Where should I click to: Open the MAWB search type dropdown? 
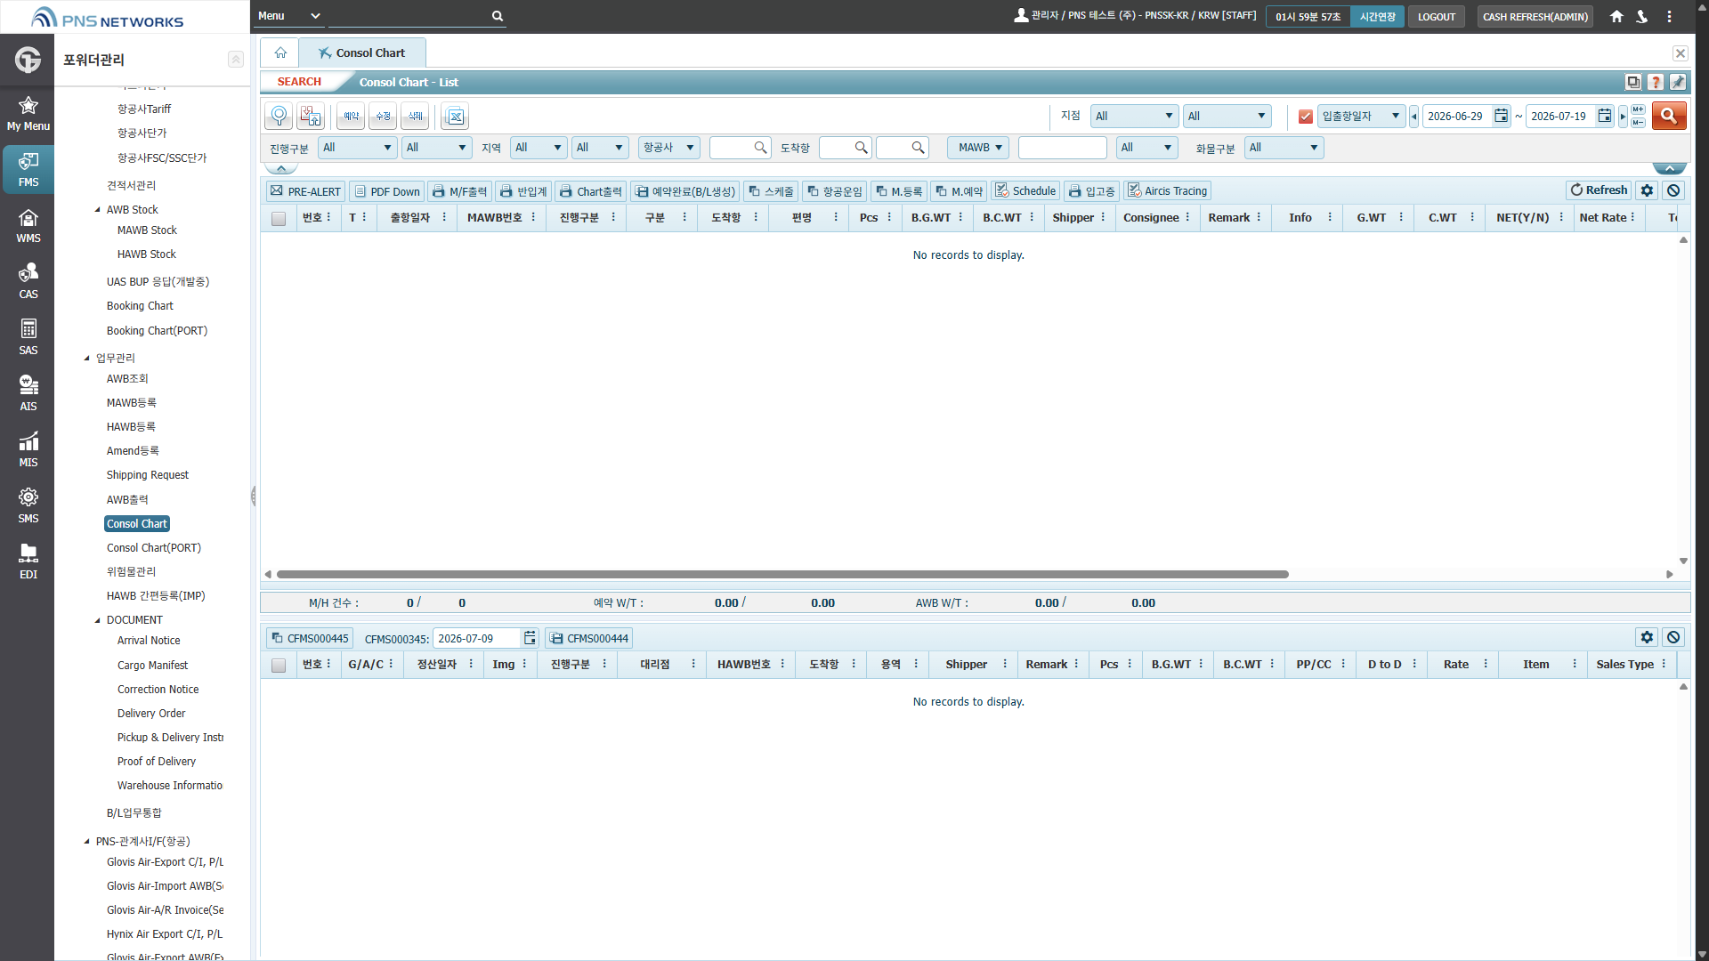point(978,148)
